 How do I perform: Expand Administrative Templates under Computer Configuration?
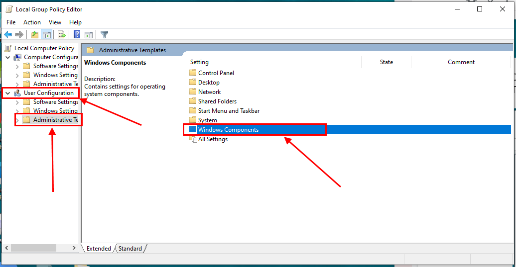click(x=17, y=85)
